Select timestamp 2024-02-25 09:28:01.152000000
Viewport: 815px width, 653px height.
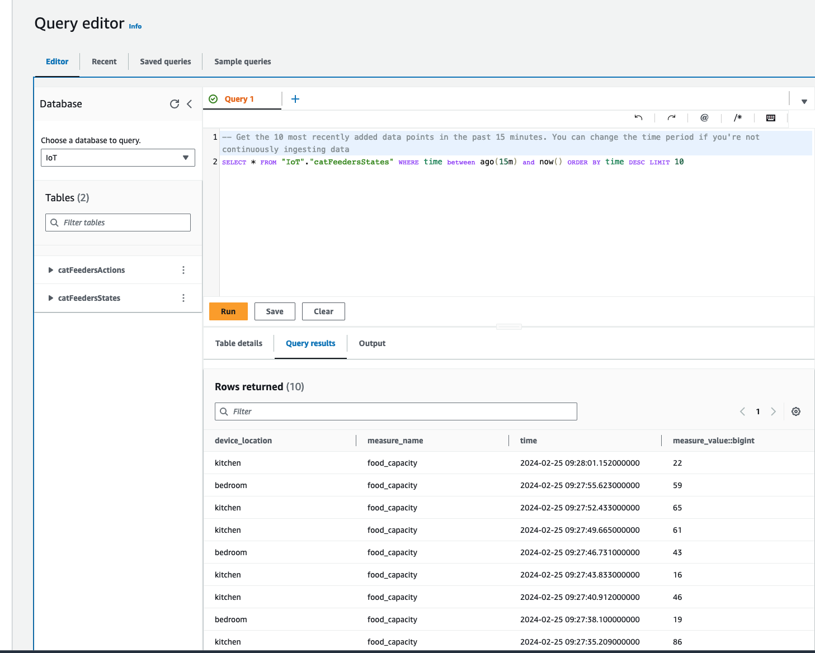(x=580, y=463)
